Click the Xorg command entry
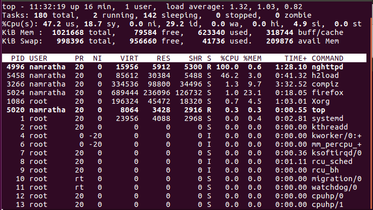Screen dimensions: 373x210 (x=321, y=101)
